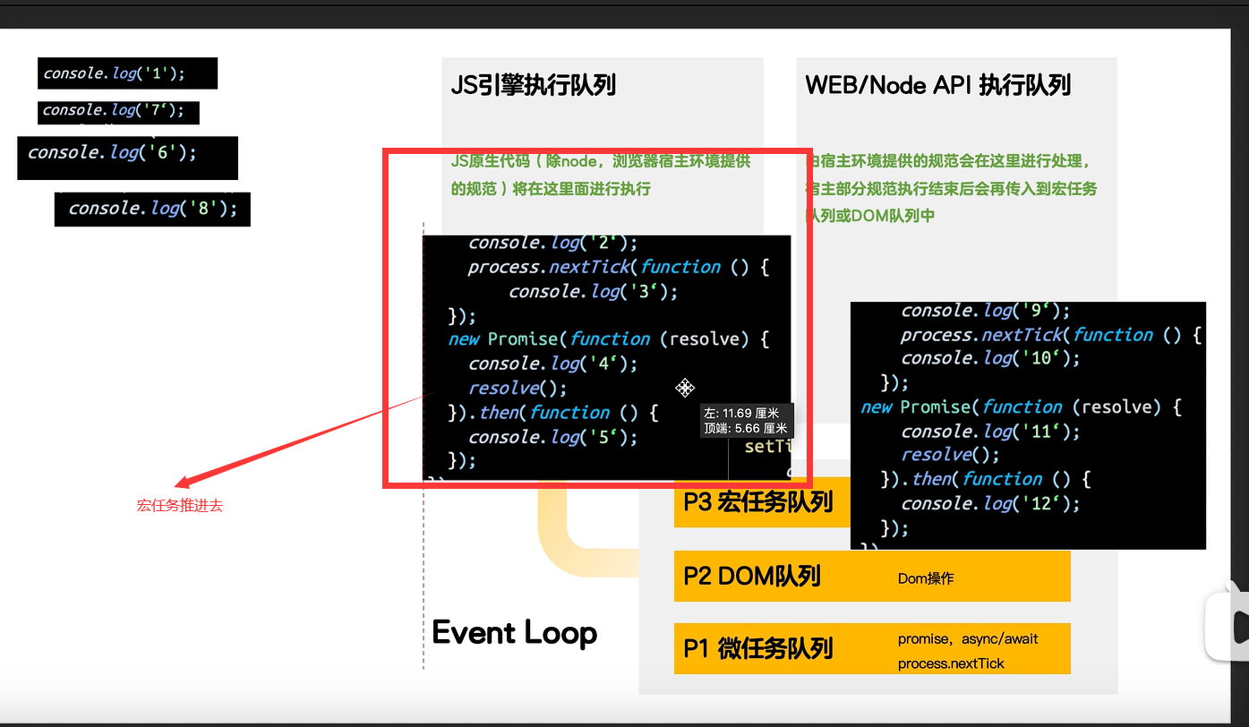
Task: Click the 'WEB/Node API 执行队列' heading
Action: click(938, 86)
